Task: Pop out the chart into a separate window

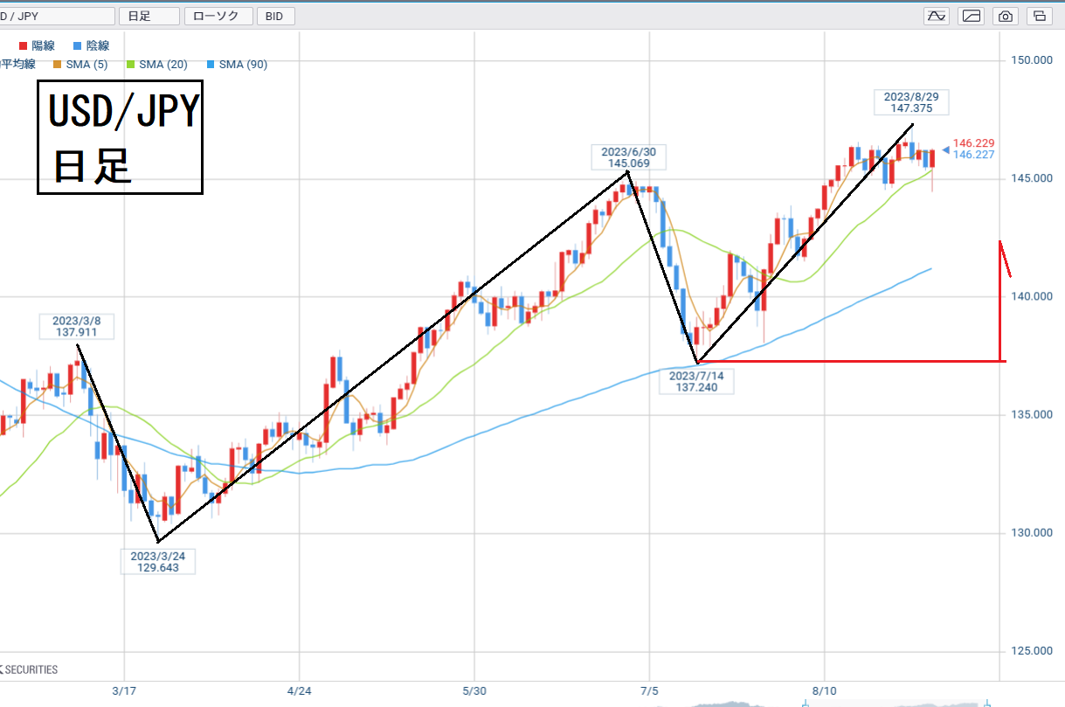Action: pos(1040,16)
